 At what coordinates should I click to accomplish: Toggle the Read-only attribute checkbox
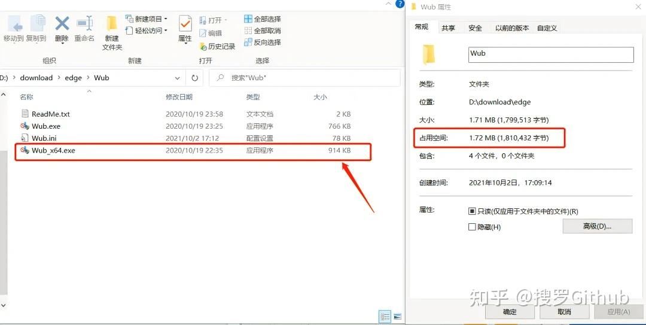pyautogui.click(x=472, y=211)
